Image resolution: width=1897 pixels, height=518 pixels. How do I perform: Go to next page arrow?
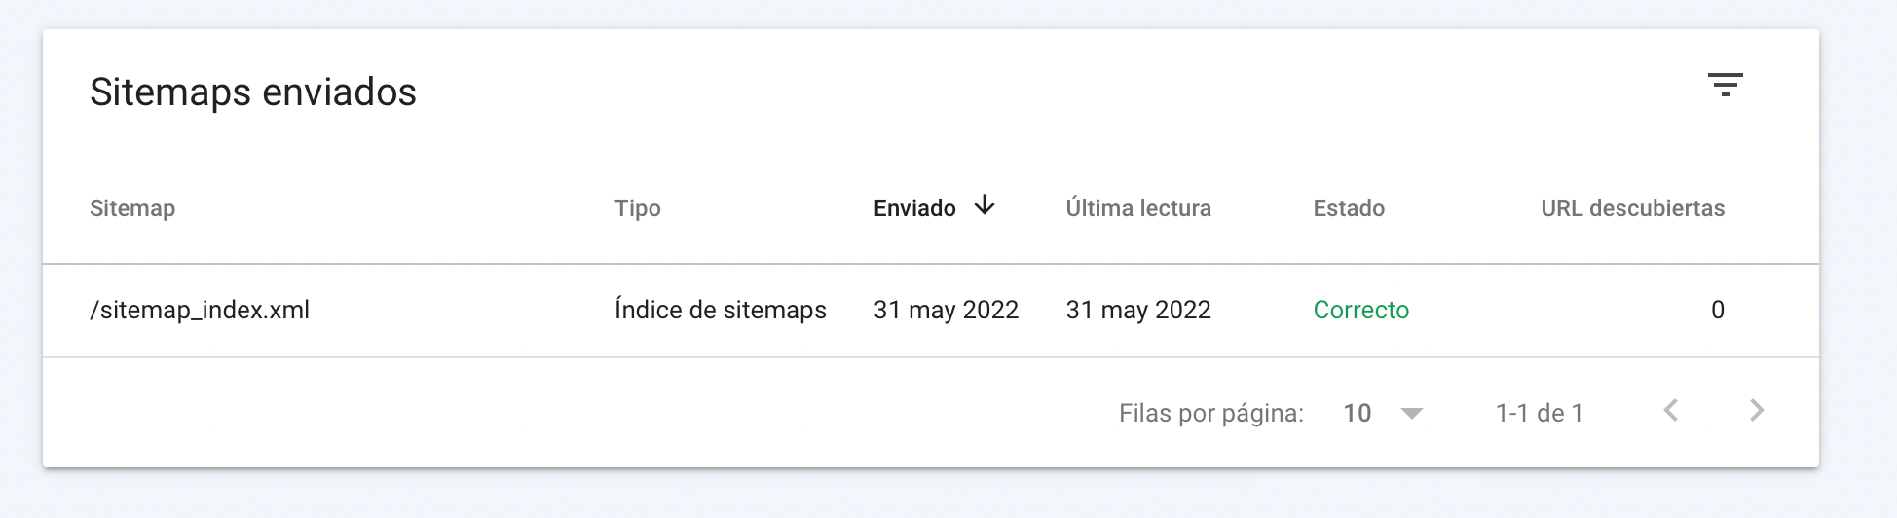(x=1757, y=411)
